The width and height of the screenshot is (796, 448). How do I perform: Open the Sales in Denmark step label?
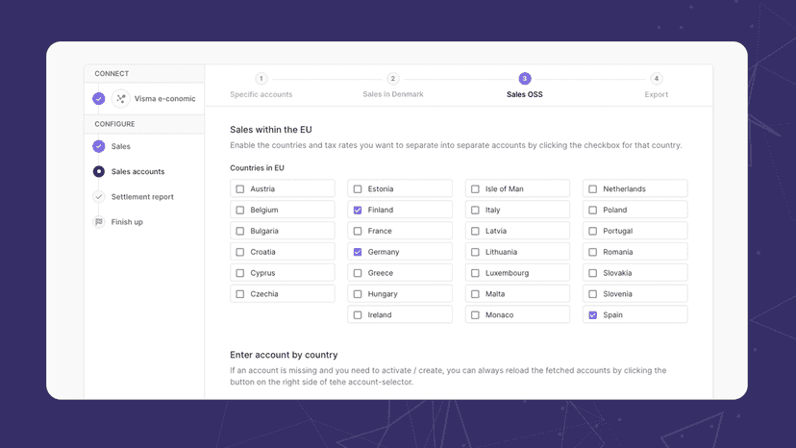coord(393,94)
